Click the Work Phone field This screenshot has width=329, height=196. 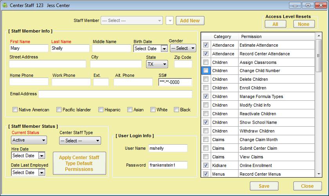pyautogui.click(x=71, y=82)
